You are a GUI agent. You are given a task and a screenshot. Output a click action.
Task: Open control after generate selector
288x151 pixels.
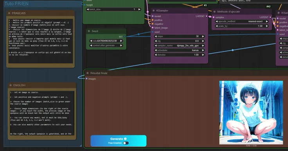pyautogui.click(x=106, y=45)
